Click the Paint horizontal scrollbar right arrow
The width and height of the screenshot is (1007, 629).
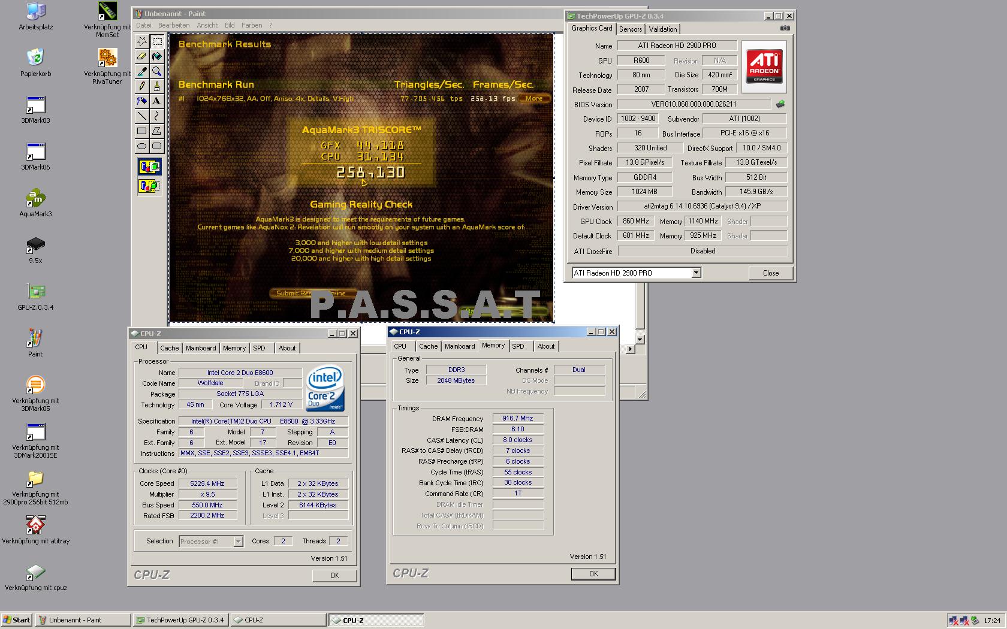(x=630, y=349)
